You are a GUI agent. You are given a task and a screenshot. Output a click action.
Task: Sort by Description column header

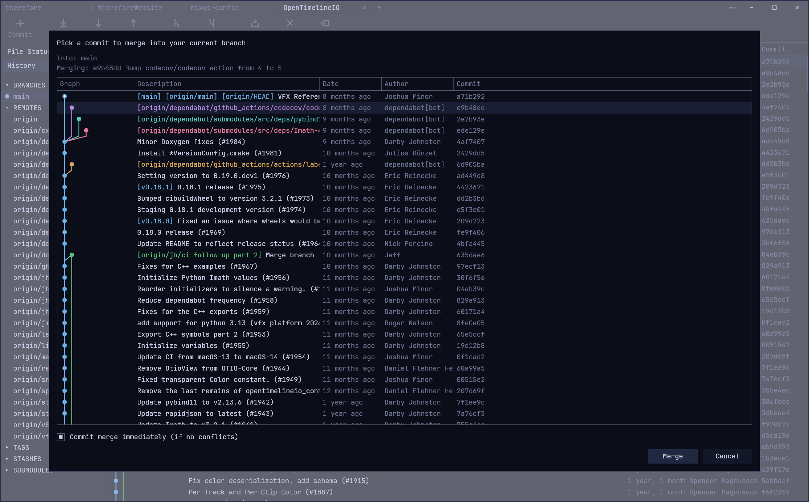(x=227, y=84)
